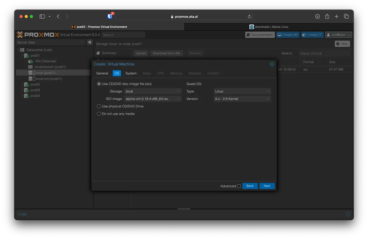The width and height of the screenshot is (368, 239).
Task: Collapse the Datacenter tree expander
Action: (18, 50)
